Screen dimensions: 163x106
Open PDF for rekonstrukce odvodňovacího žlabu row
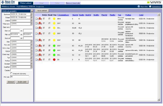(40, 40)
